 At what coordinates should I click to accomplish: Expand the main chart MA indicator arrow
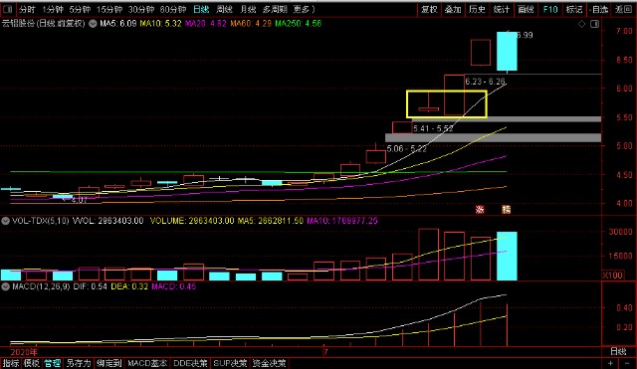point(93,24)
